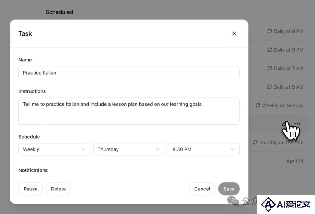Viewport: 315px width, 214px height.
Task: Click the Notifications section label
Action: [x=33, y=170]
